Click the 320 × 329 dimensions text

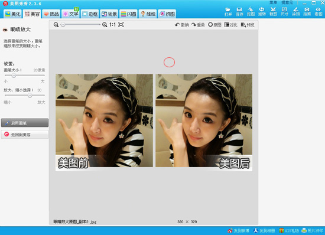click(187, 222)
